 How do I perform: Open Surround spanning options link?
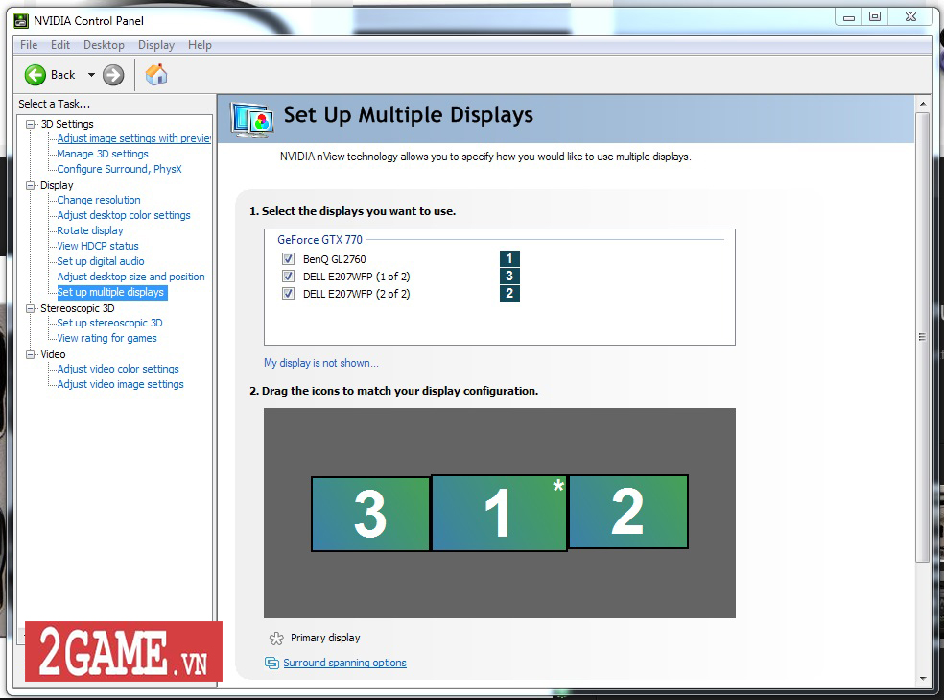(x=345, y=663)
